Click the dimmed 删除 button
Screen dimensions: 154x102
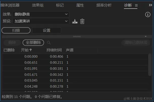[x=12, y=43]
